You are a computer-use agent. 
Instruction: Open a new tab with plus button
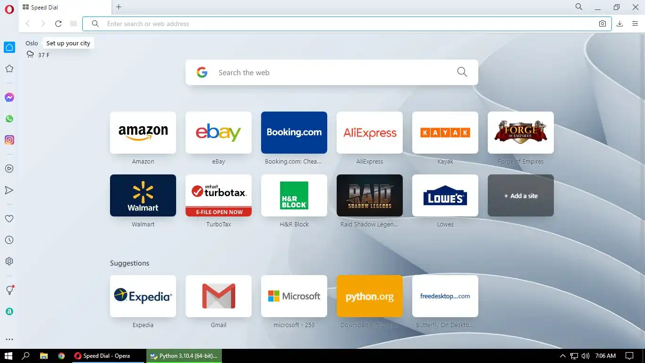119,7
